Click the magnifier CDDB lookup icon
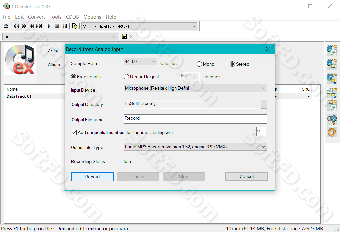Viewport: 340px width, 232px height. [332, 120]
